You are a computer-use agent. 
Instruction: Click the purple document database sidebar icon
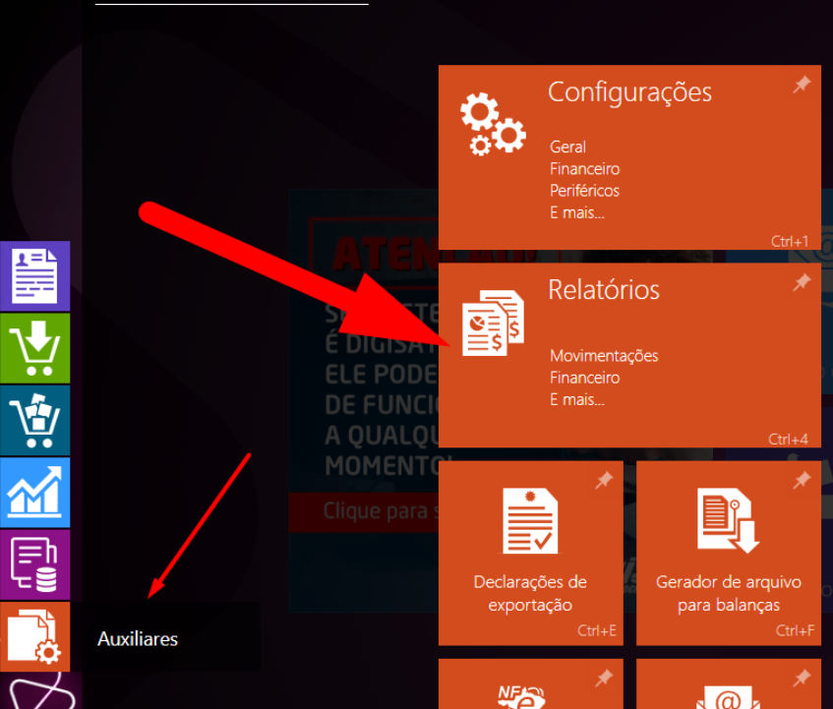(34, 564)
